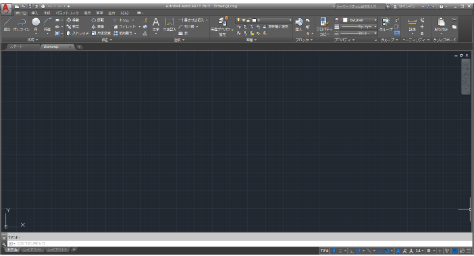Expand the 作成 (Draw) panel

32,40
